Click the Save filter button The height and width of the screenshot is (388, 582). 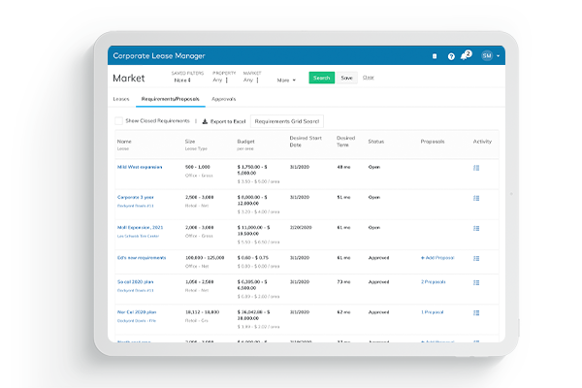click(346, 78)
